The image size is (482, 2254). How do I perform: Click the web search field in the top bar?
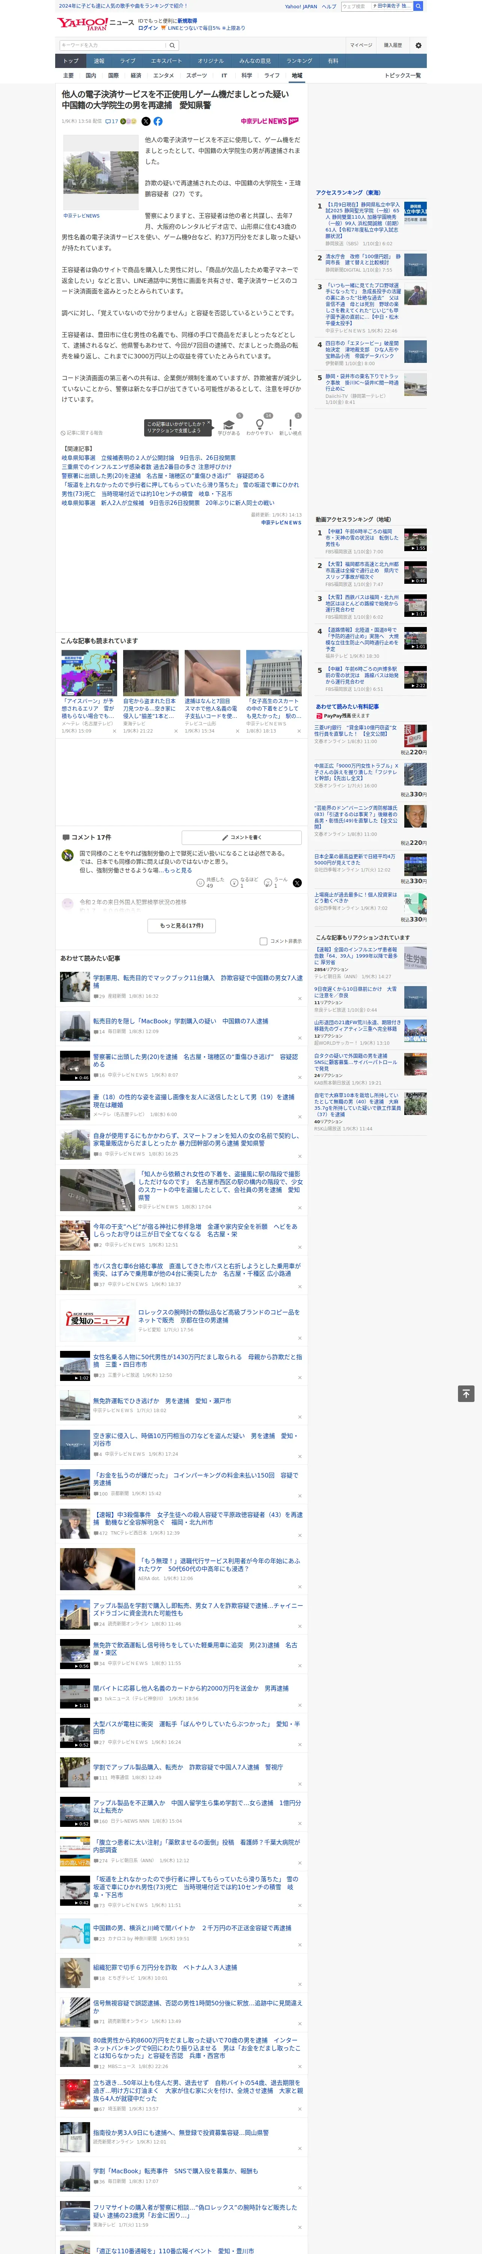click(376, 6)
